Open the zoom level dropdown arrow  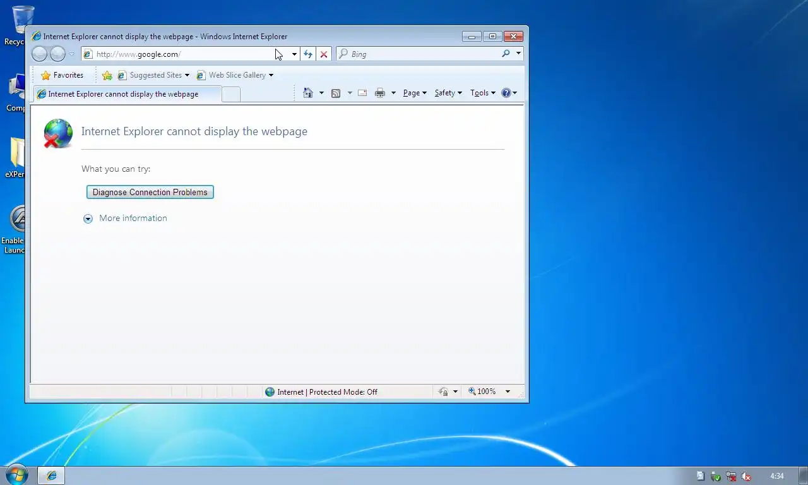point(508,392)
